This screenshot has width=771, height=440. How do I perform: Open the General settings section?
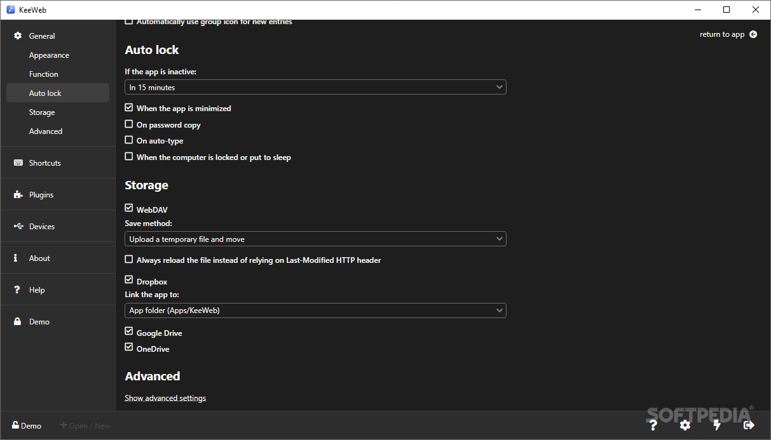pos(58,36)
